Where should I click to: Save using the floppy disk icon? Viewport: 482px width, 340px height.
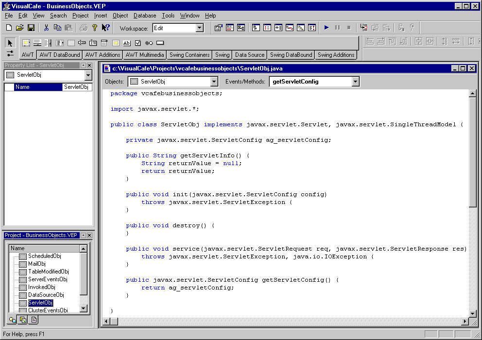[31, 28]
